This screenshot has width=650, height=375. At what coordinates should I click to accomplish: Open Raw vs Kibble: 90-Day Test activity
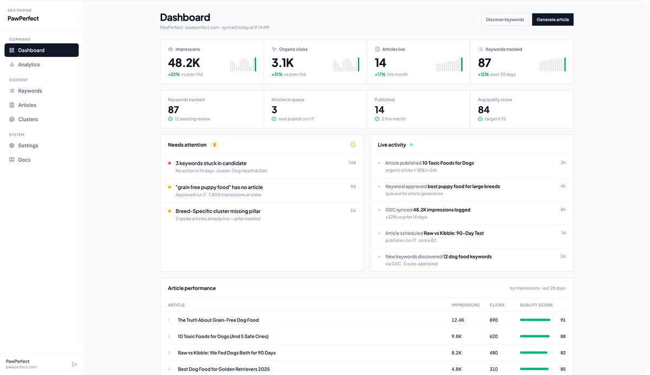471,236
